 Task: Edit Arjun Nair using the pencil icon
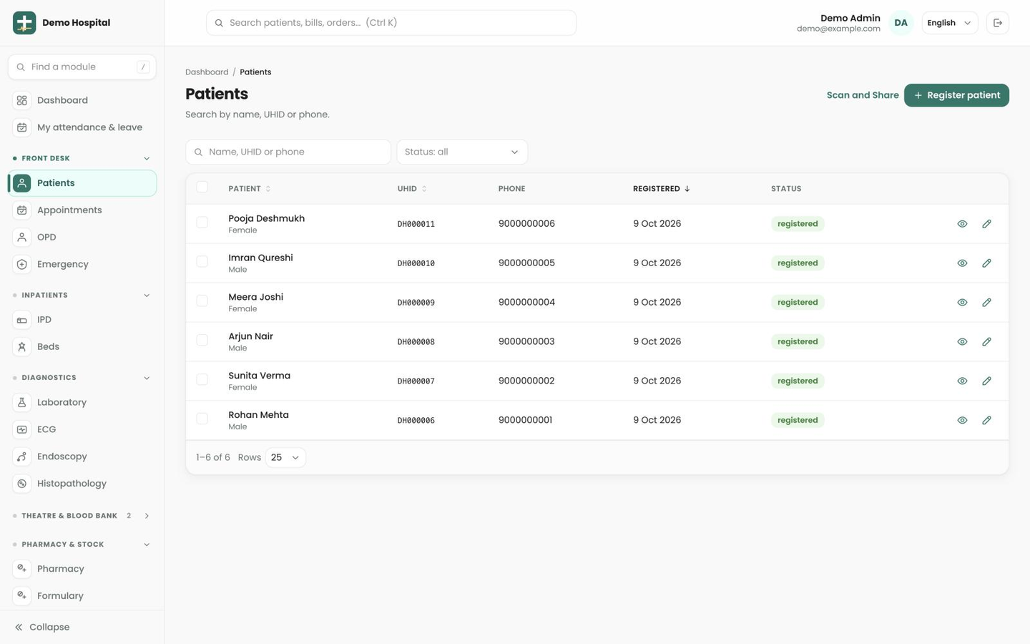(986, 342)
